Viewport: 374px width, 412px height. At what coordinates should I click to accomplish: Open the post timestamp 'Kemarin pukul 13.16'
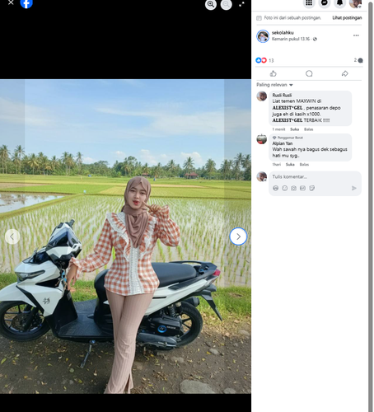[x=291, y=39]
